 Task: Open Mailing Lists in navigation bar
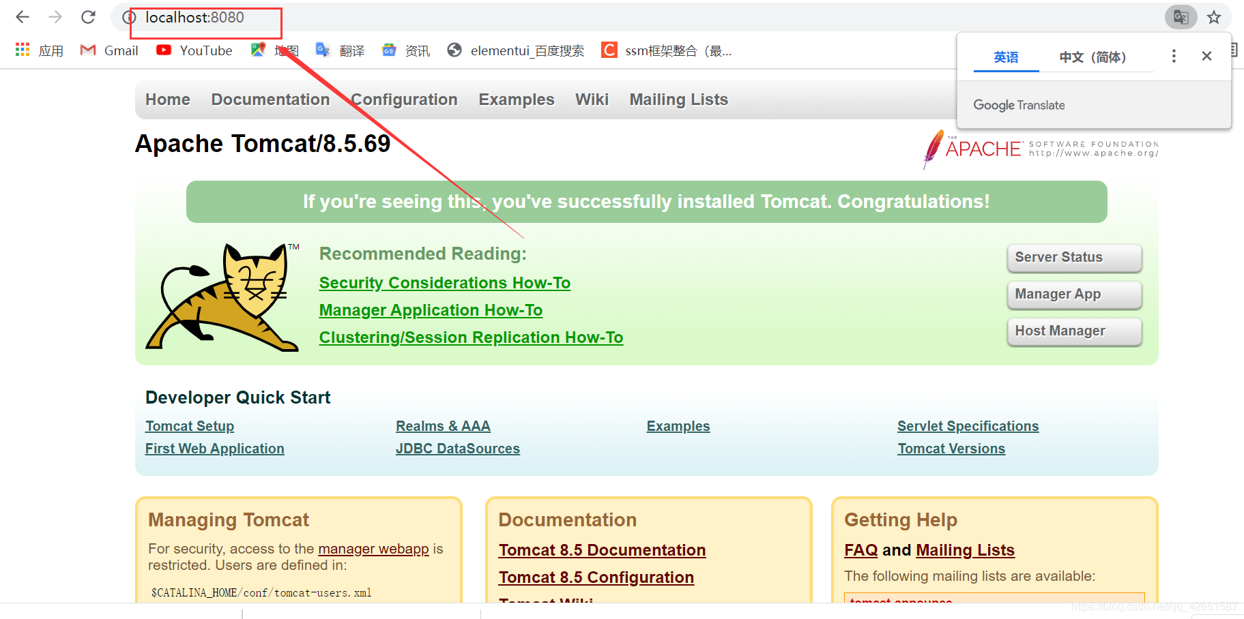679,100
